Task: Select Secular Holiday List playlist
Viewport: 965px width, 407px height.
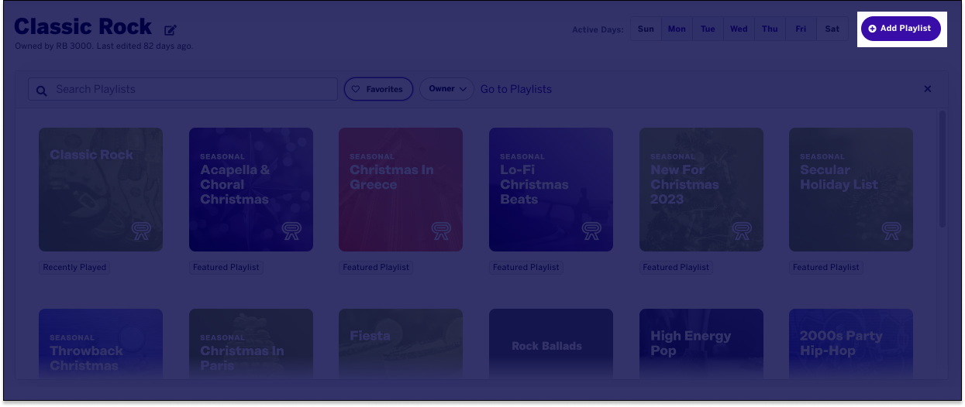Action: [x=851, y=190]
